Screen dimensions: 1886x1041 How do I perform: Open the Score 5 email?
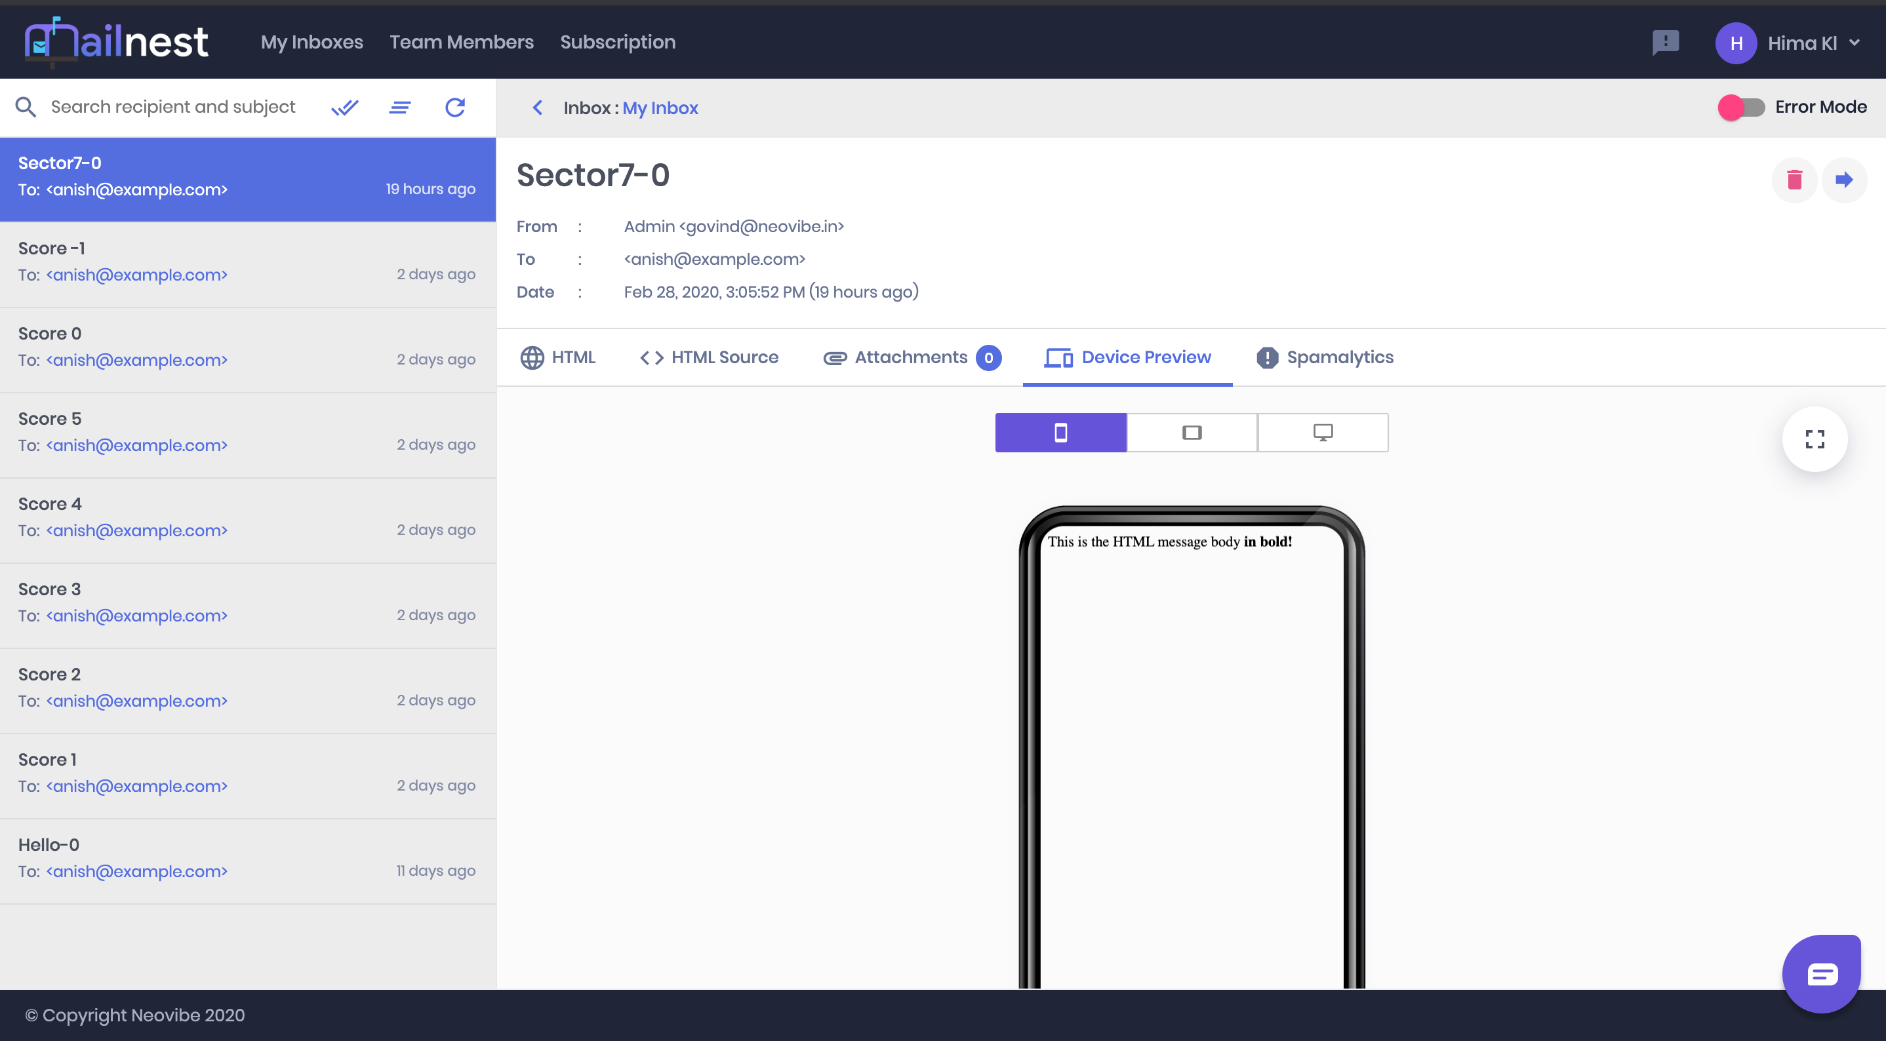(247, 432)
